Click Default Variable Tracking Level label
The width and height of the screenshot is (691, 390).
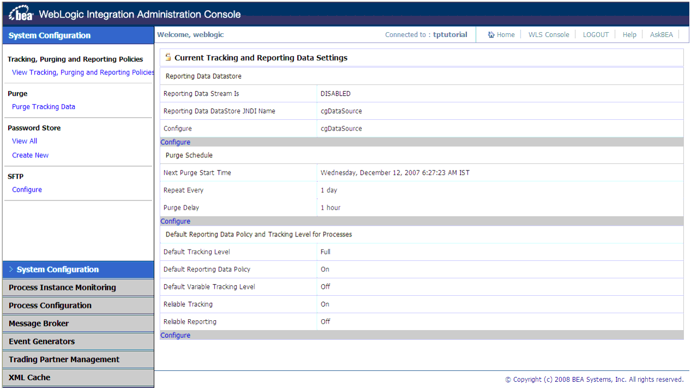pos(209,287)
